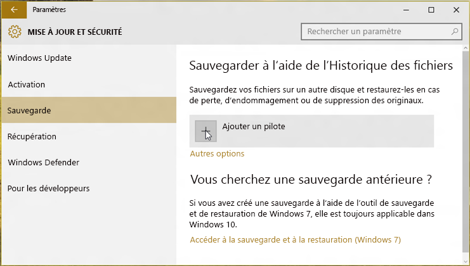
Task: Open the Récupération section
Action: point(32,136)
